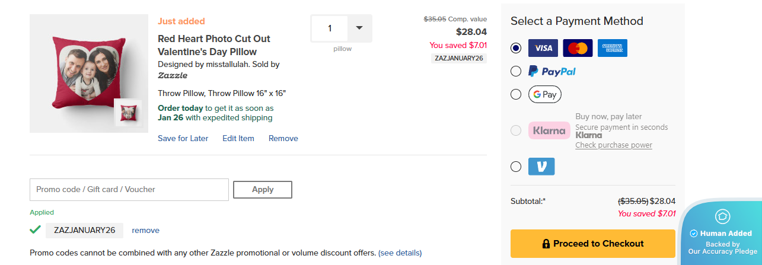Image resolution: width=762 pixels, height=265 pixels.
Task: Select the credit card payment radio button
Action: [x=516, y=48]
